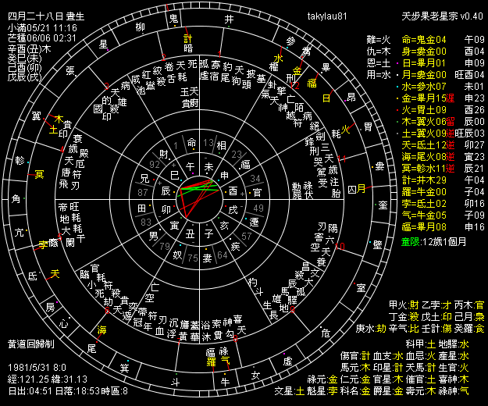Click the 四月 moon label on right
Viewport: 488px width, 406px height.
[355, 189]
